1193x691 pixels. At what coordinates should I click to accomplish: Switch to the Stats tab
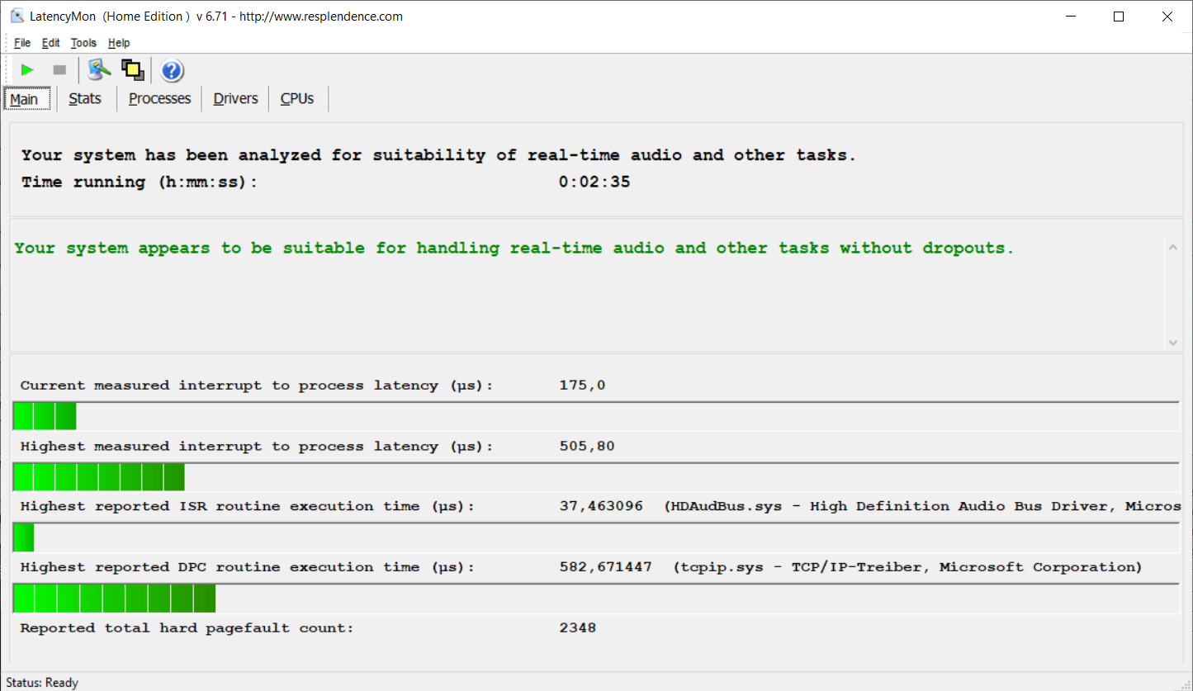pyautogui.click(x=85, y=99)
